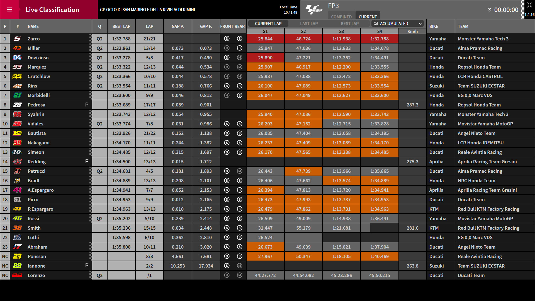Screen dimensions: 535x301
Task: Click Bautista's lap count 21/22
Action: 150,133
